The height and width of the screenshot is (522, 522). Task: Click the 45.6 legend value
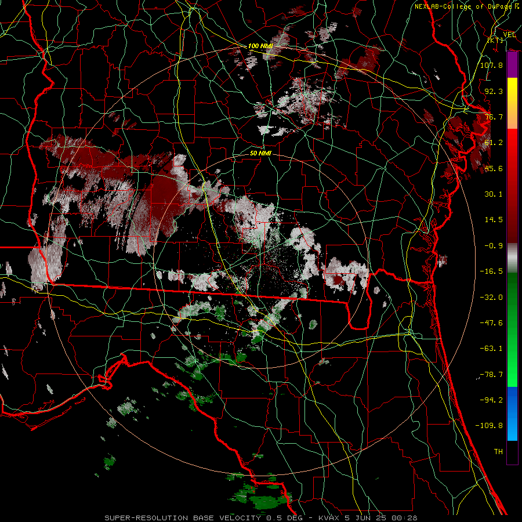(494, 168)
